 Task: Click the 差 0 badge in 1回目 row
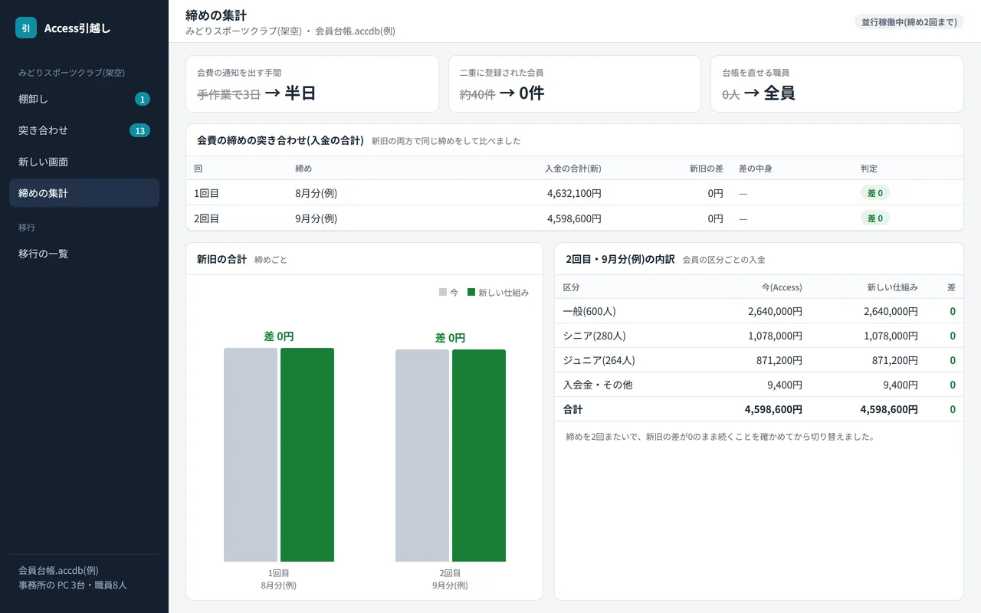(874, 193)
